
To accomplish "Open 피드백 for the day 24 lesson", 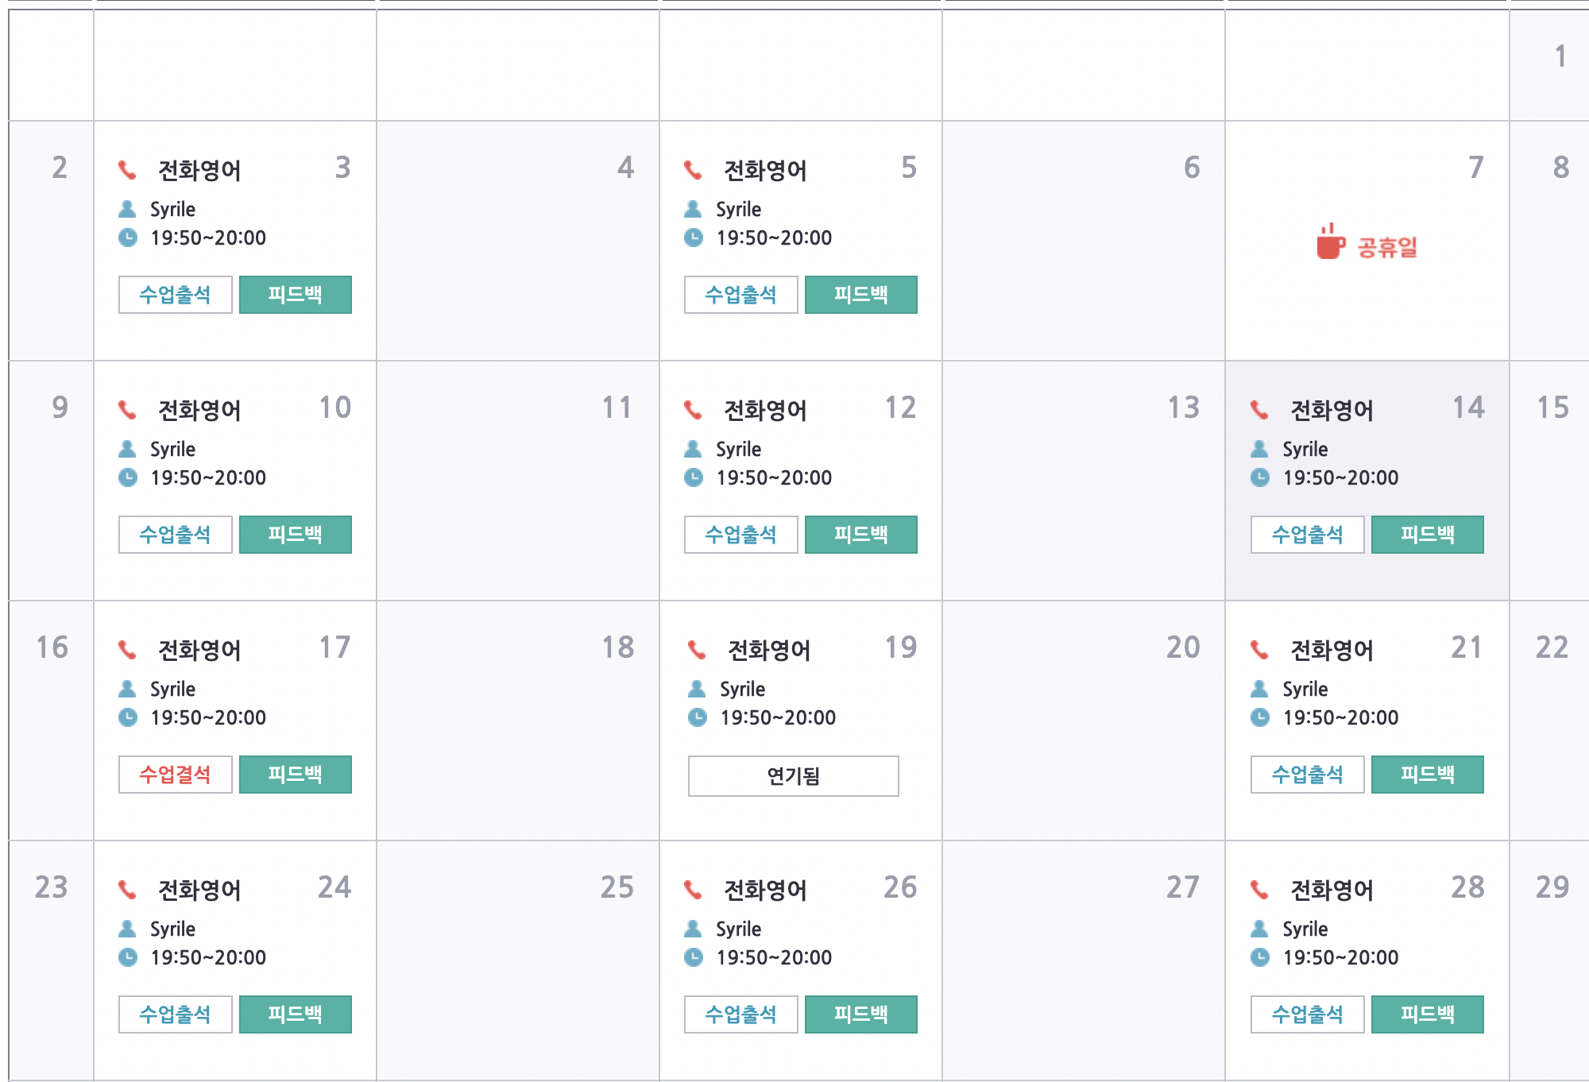I will [x=295, y=1014].
